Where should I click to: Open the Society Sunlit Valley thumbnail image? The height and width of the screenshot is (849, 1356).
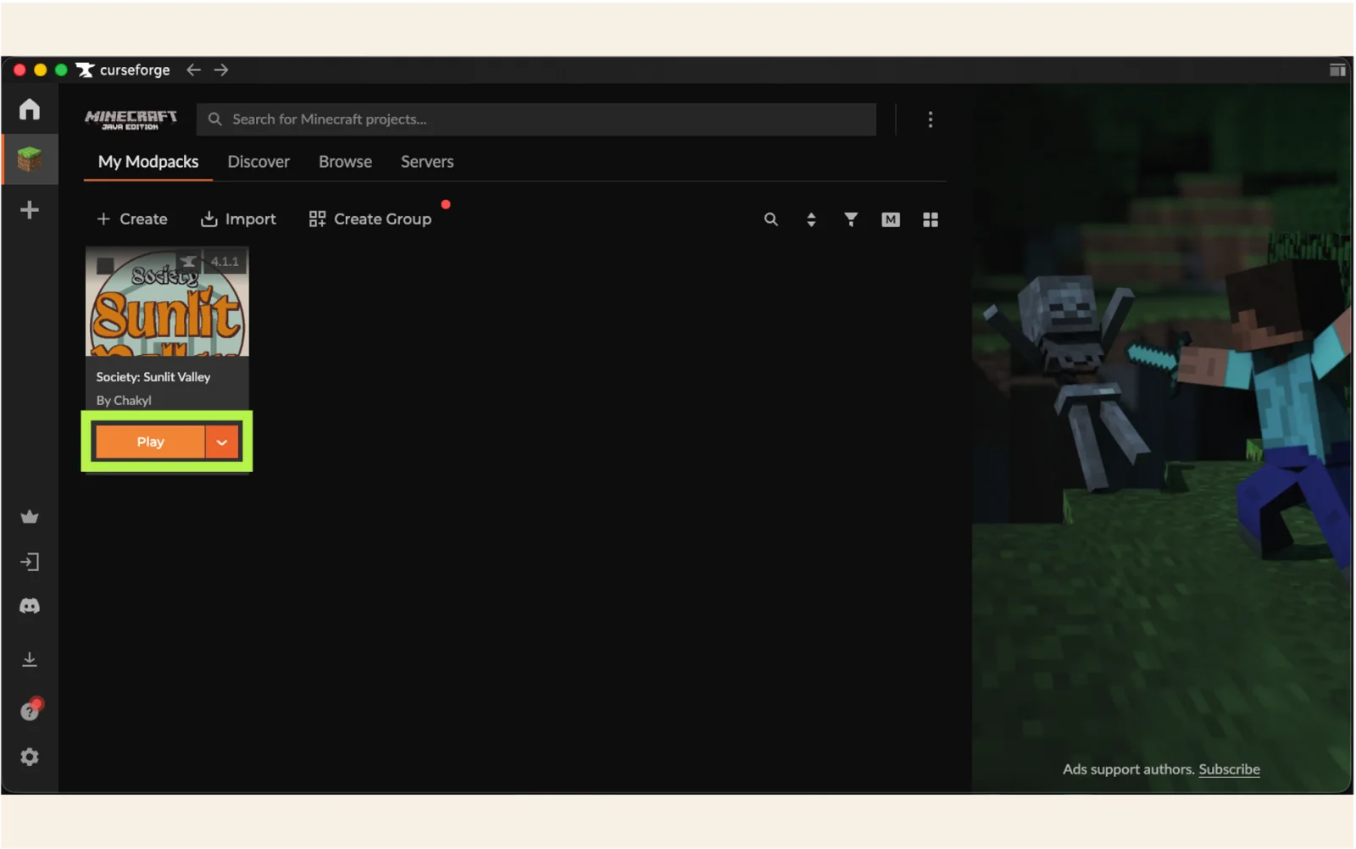point(167,302)
